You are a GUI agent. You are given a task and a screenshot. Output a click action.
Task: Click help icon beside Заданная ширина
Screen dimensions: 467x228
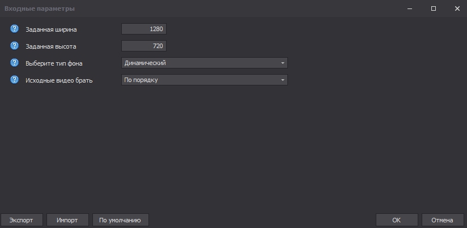click(x=15, y=29)
